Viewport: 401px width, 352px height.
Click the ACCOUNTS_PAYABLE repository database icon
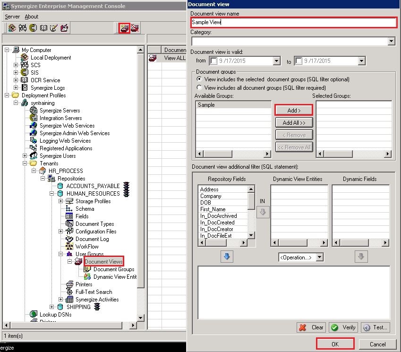pos(60,186)
